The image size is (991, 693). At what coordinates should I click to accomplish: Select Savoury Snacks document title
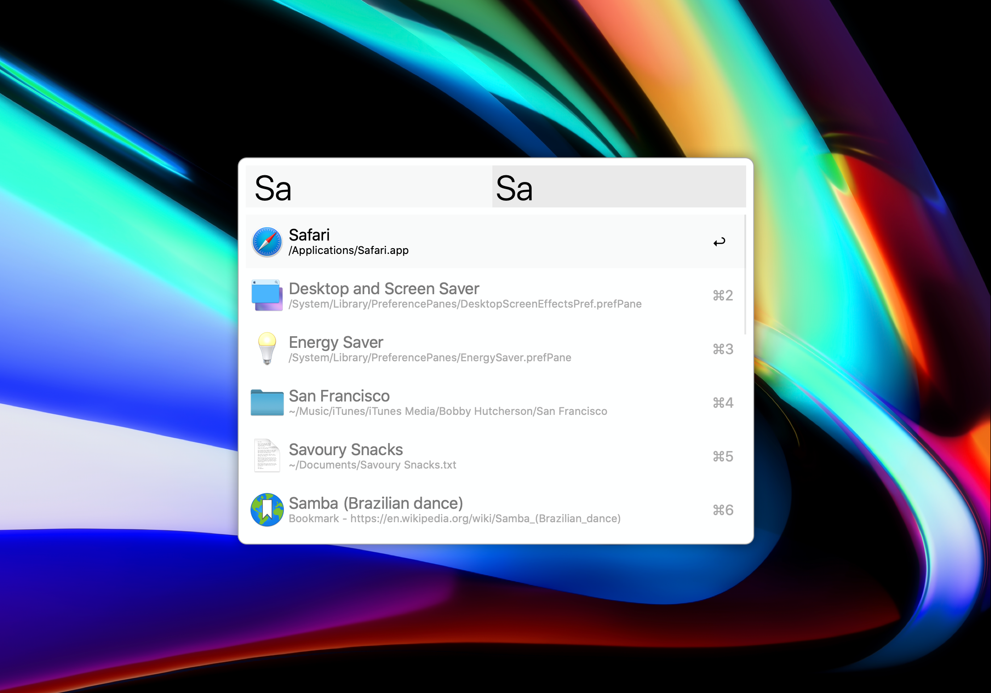click(346, 450)
